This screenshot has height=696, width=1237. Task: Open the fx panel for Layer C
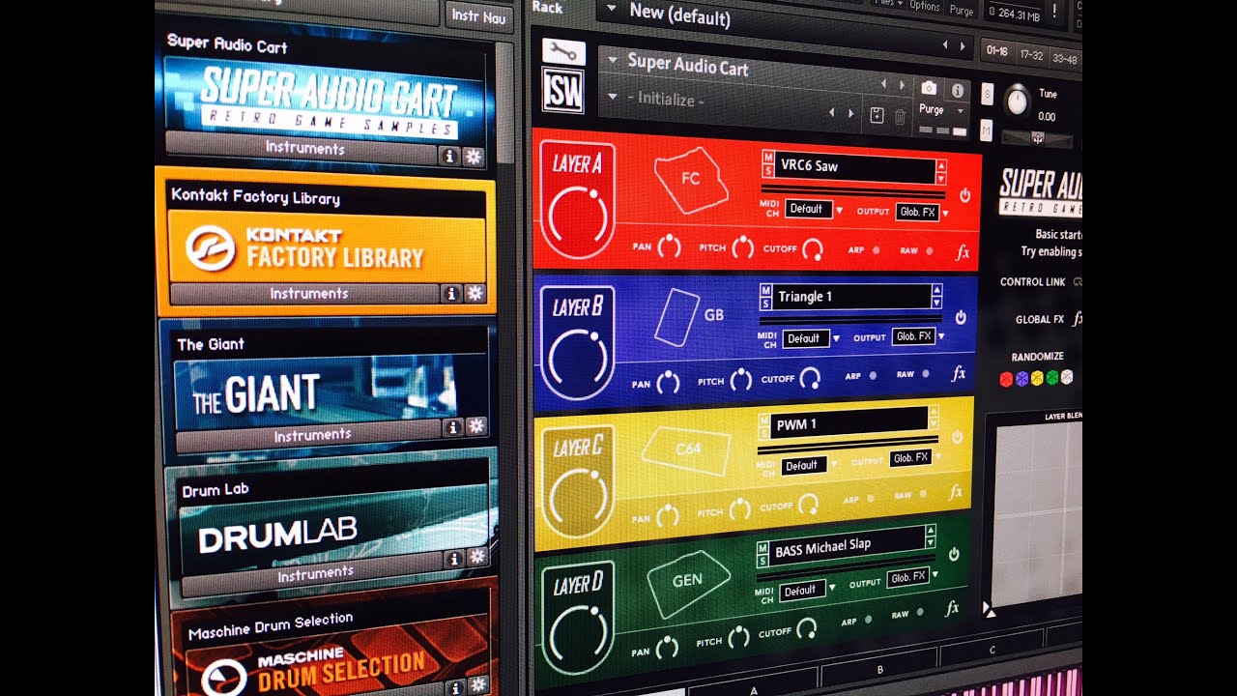pyautogui.click(x=956, y=493)
